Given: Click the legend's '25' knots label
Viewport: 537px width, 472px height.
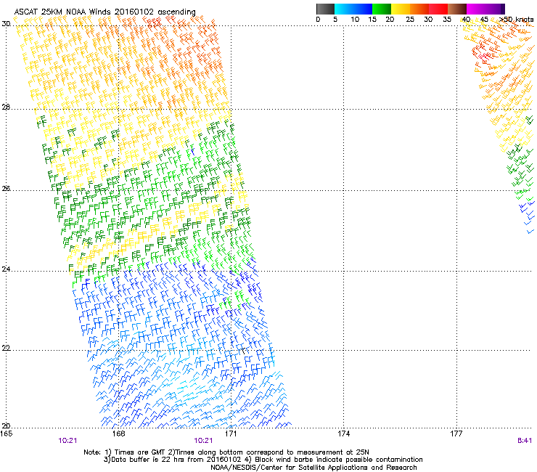Looking at the screenshot, I should [410, 19].
